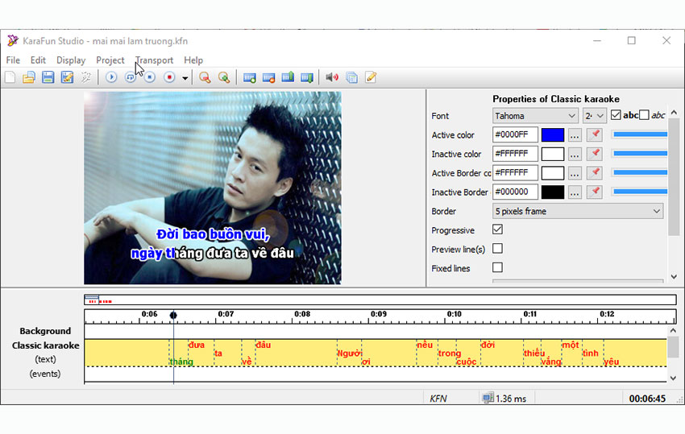Open the Project menu

tap(110, 60)
